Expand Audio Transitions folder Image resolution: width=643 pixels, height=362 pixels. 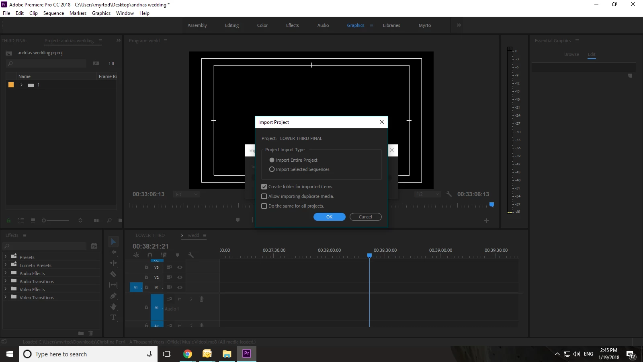coord(5,281)
